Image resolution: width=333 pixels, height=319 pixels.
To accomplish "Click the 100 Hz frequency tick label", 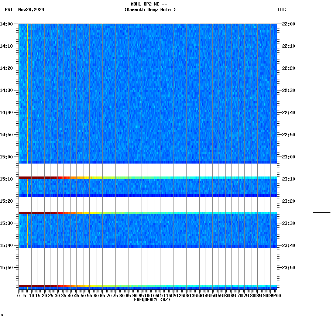I will (x=147, y=295).
